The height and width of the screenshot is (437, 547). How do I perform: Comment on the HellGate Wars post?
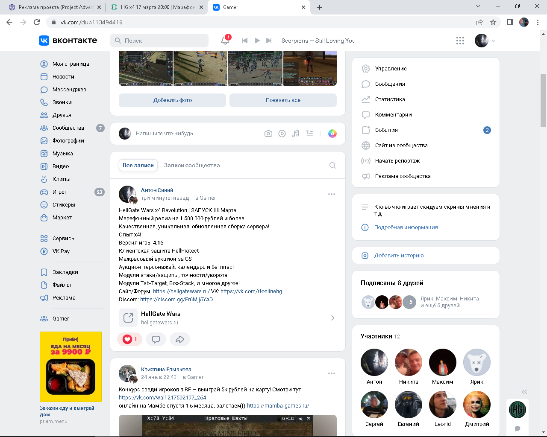156,339
